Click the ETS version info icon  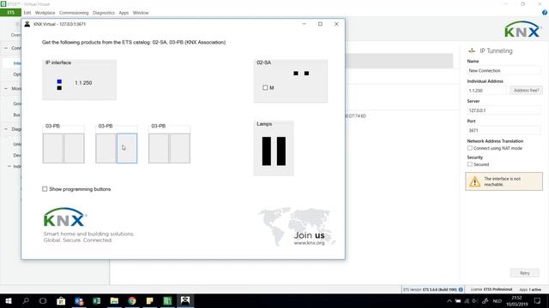[x=461, y=289]
